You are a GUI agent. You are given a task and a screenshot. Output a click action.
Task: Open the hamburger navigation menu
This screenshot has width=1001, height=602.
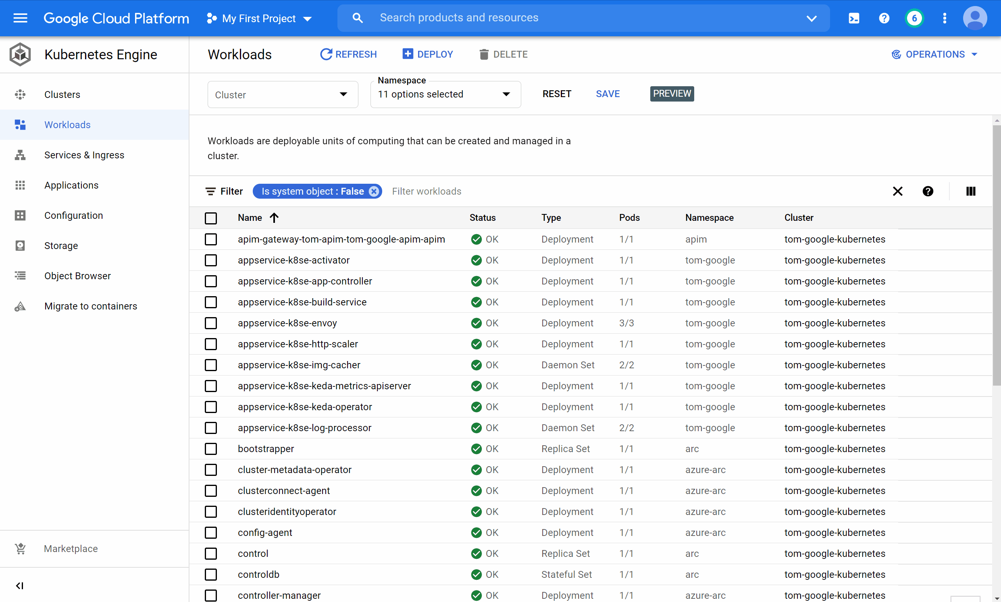point(20,18)
